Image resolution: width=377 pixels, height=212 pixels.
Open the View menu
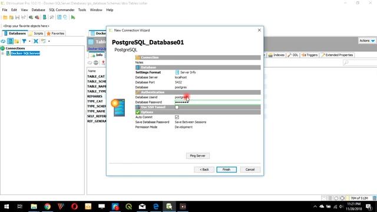coord(24,10)
